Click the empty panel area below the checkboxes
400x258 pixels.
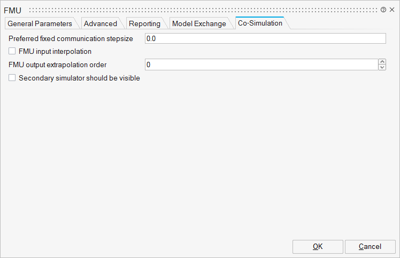coord(199,160)
